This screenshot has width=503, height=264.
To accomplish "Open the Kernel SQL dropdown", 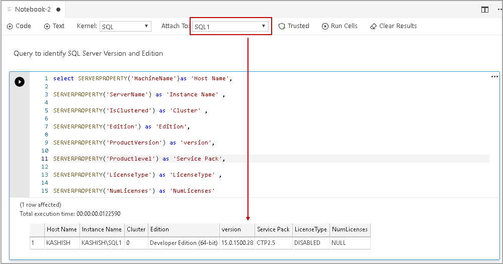I will point(125,27).
